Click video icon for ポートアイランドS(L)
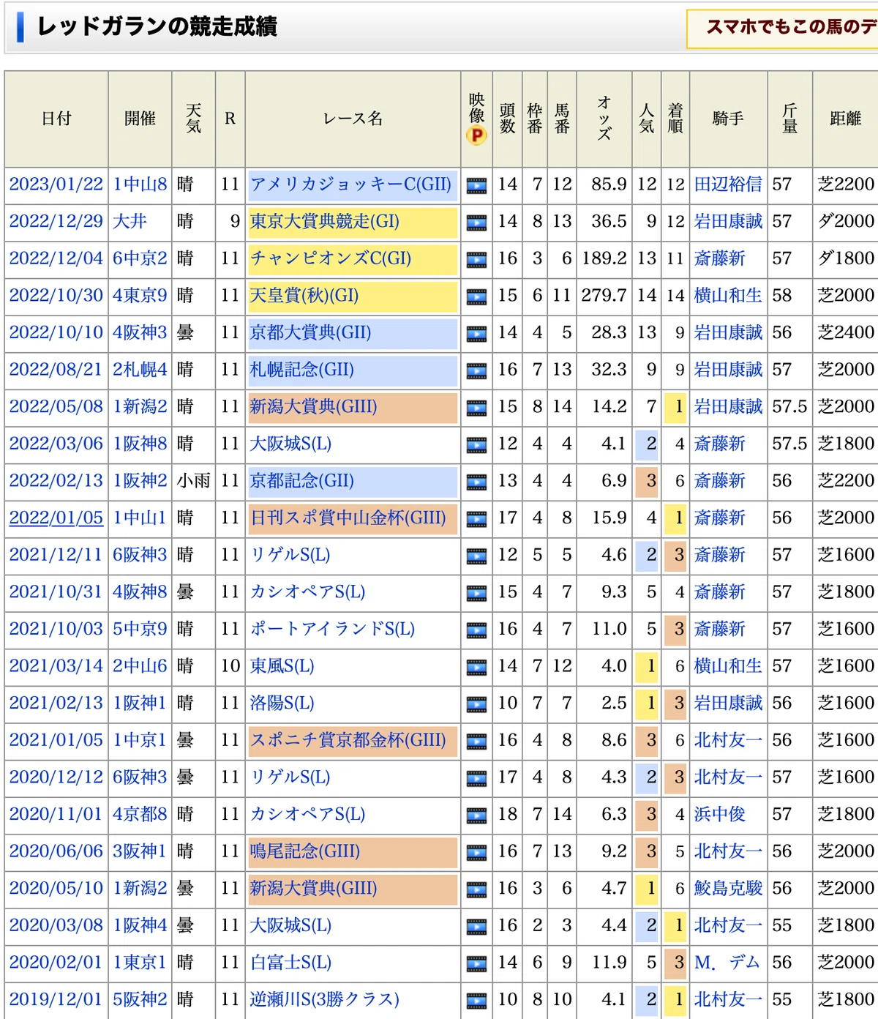Screen dimensions: 878x1019 coord(476,631)
